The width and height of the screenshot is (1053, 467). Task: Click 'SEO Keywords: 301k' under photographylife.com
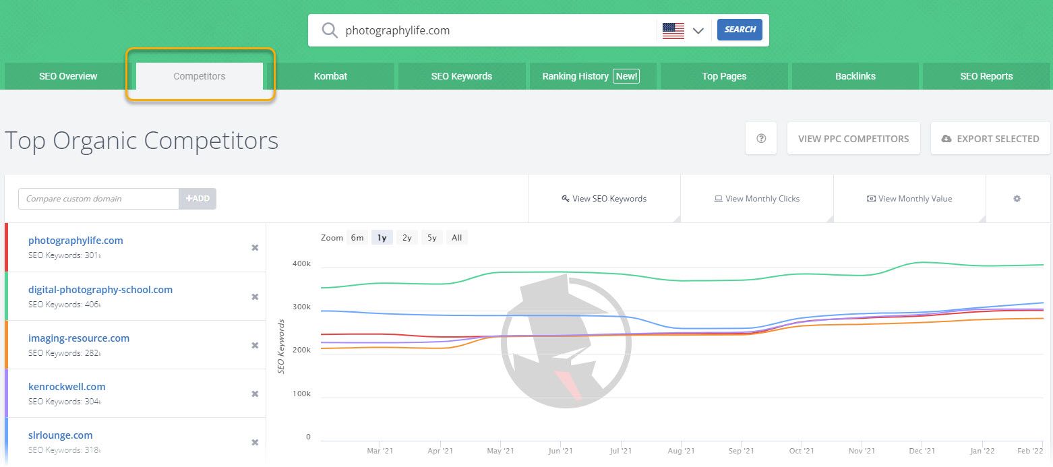[x=65, y=255]
